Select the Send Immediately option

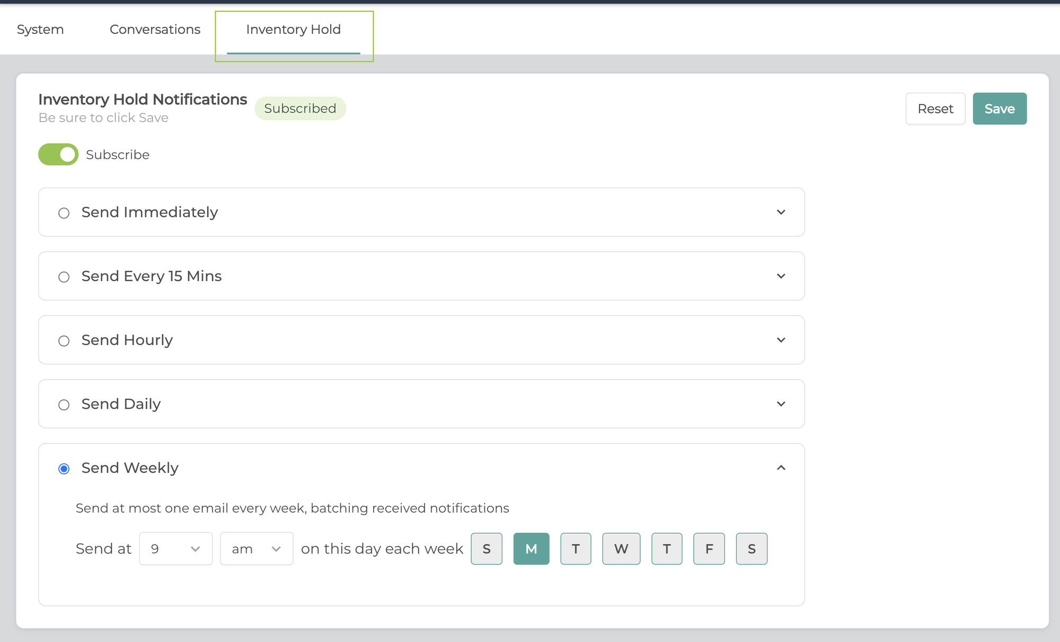click(64, 213)
